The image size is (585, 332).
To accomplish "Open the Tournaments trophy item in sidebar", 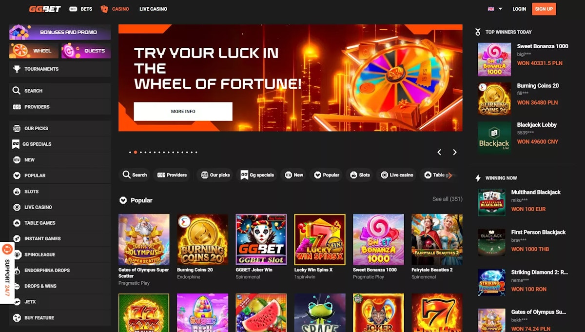I will pos(60,69).
